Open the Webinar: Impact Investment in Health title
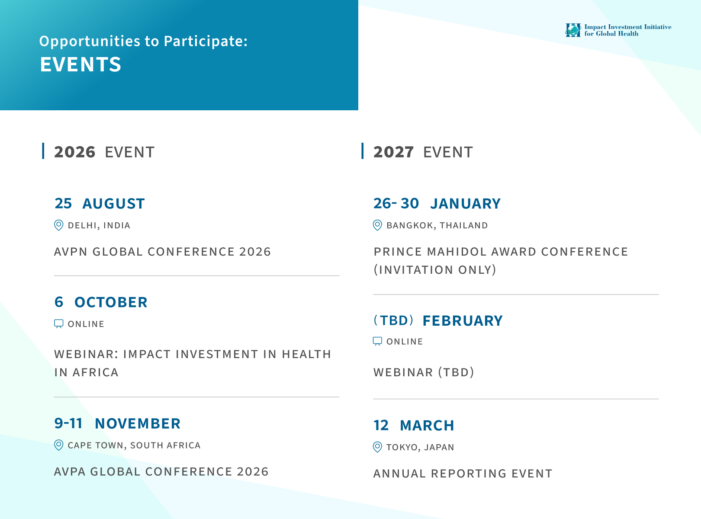 point(193,363)
